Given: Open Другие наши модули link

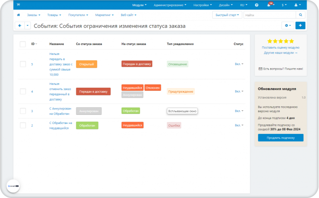Looking at the screenshot, I should [x=281, y=53].
